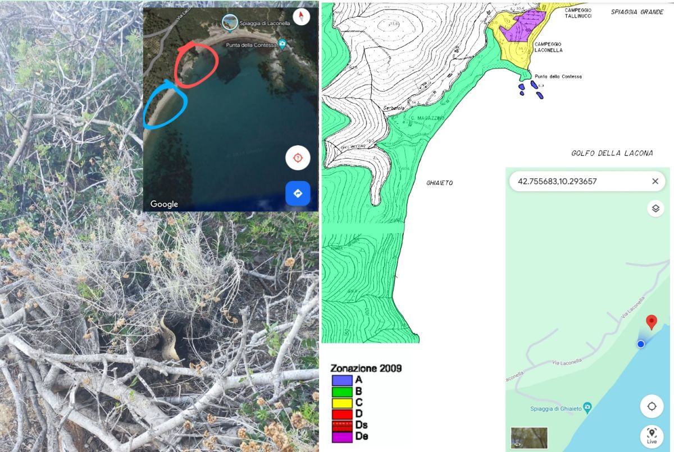Image resolution: width=674 pixels, height=452 pixels.
Task: Click the my-location crosshair button
Action: [652, 406]
